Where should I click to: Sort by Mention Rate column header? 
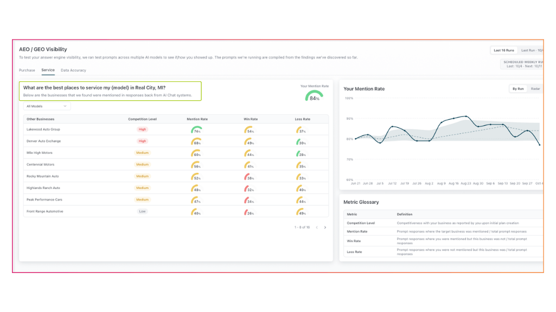point(197,119)
